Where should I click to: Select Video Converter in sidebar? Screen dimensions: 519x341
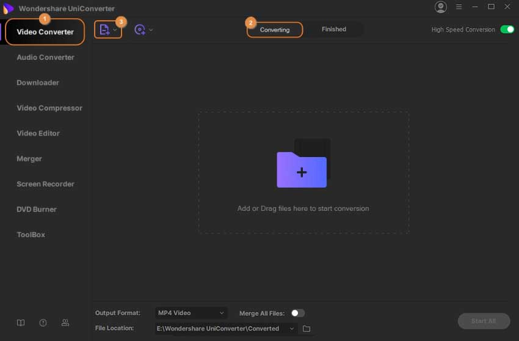pos(45,32)
